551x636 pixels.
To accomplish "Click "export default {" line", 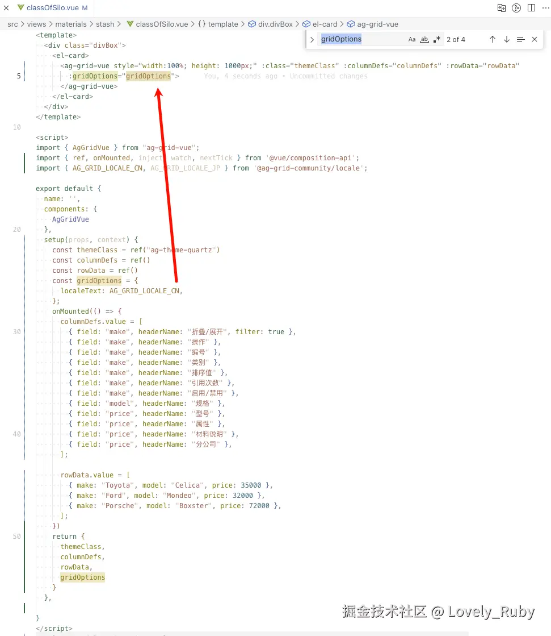I will click(69, 189).
